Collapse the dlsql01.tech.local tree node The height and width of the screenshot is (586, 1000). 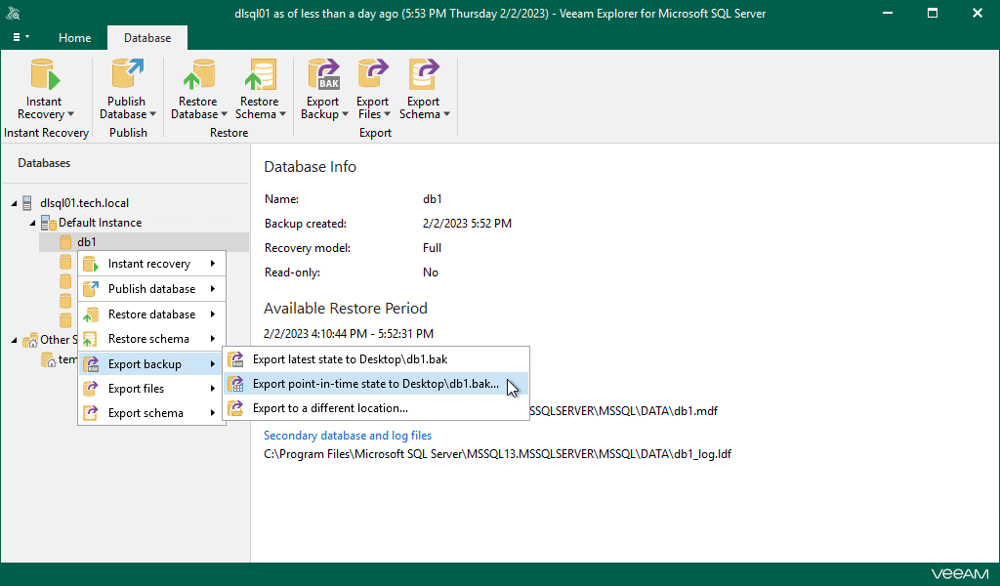pyautogui.click(x=14, y=203)
